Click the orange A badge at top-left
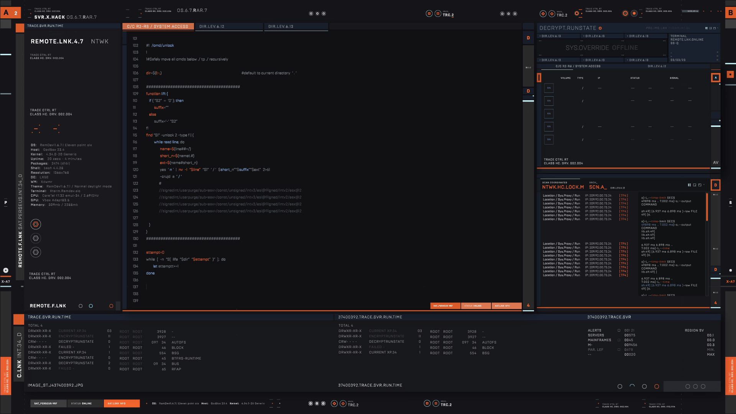Screen dimensions: 736x414 pos(6,13)
